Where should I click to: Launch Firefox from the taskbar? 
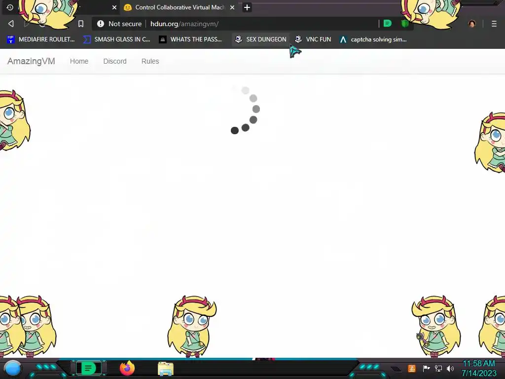point(127,368)
